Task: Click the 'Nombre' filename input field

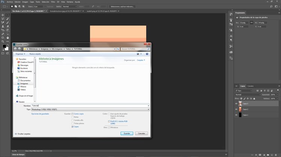Action: point(89,106)
